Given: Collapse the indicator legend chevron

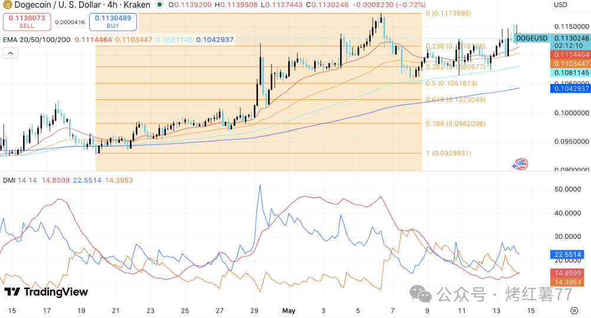Looking at the screenshot, I should [x=11, y=53].
